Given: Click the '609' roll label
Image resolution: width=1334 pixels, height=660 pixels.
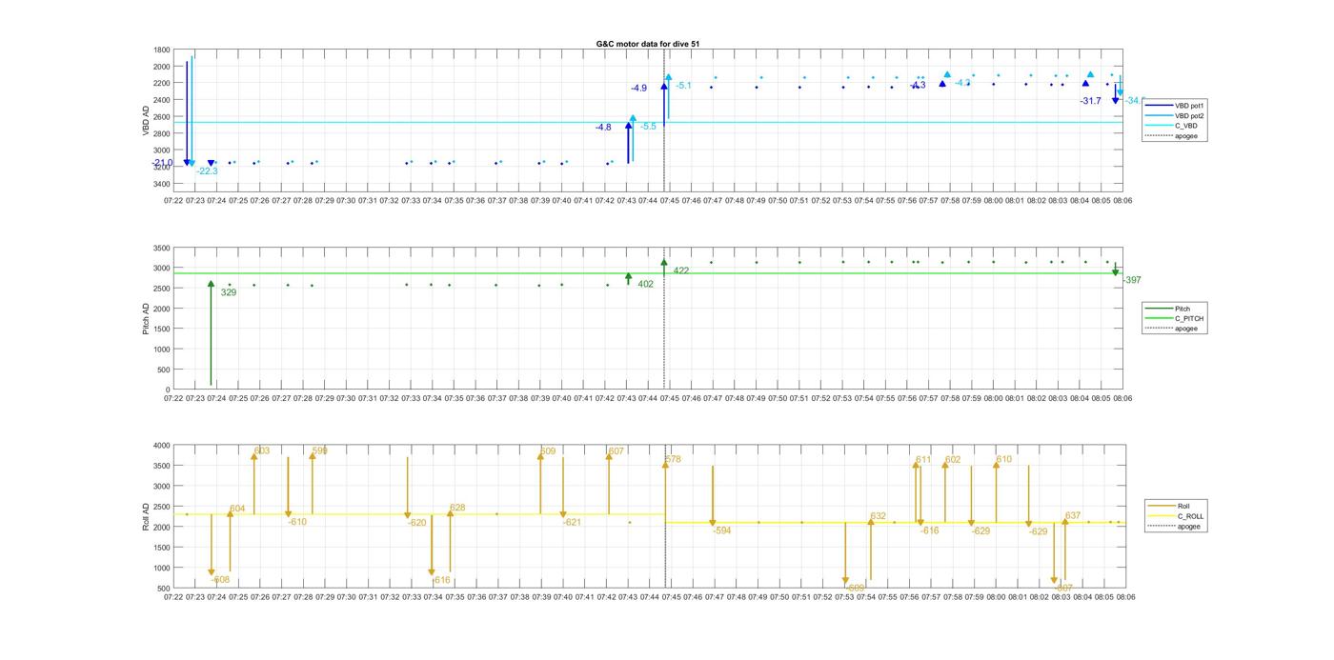Looking at the screenshot, I should pyautogui.click(x=548, y=450).
